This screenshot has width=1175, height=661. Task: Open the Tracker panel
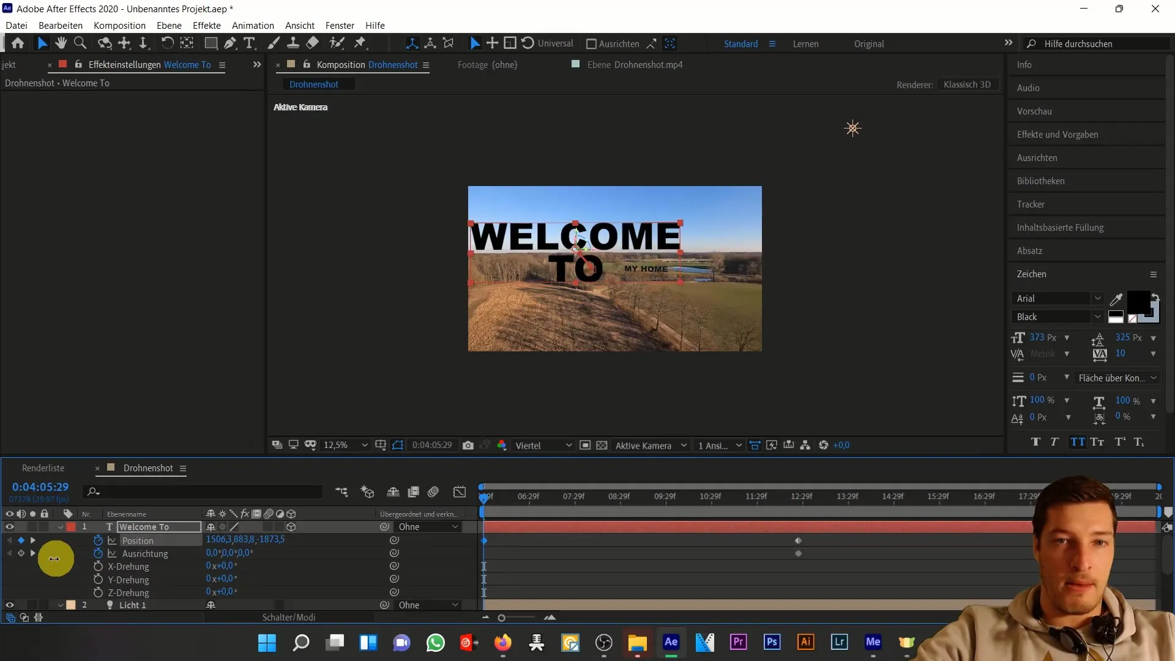[x=1031, y=204]
